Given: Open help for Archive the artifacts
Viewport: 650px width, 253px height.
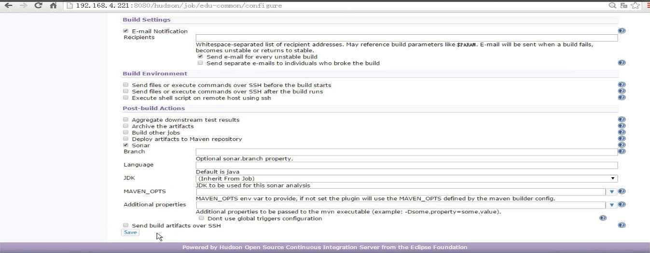Looking at the screenshot, I should pos(622,126).
